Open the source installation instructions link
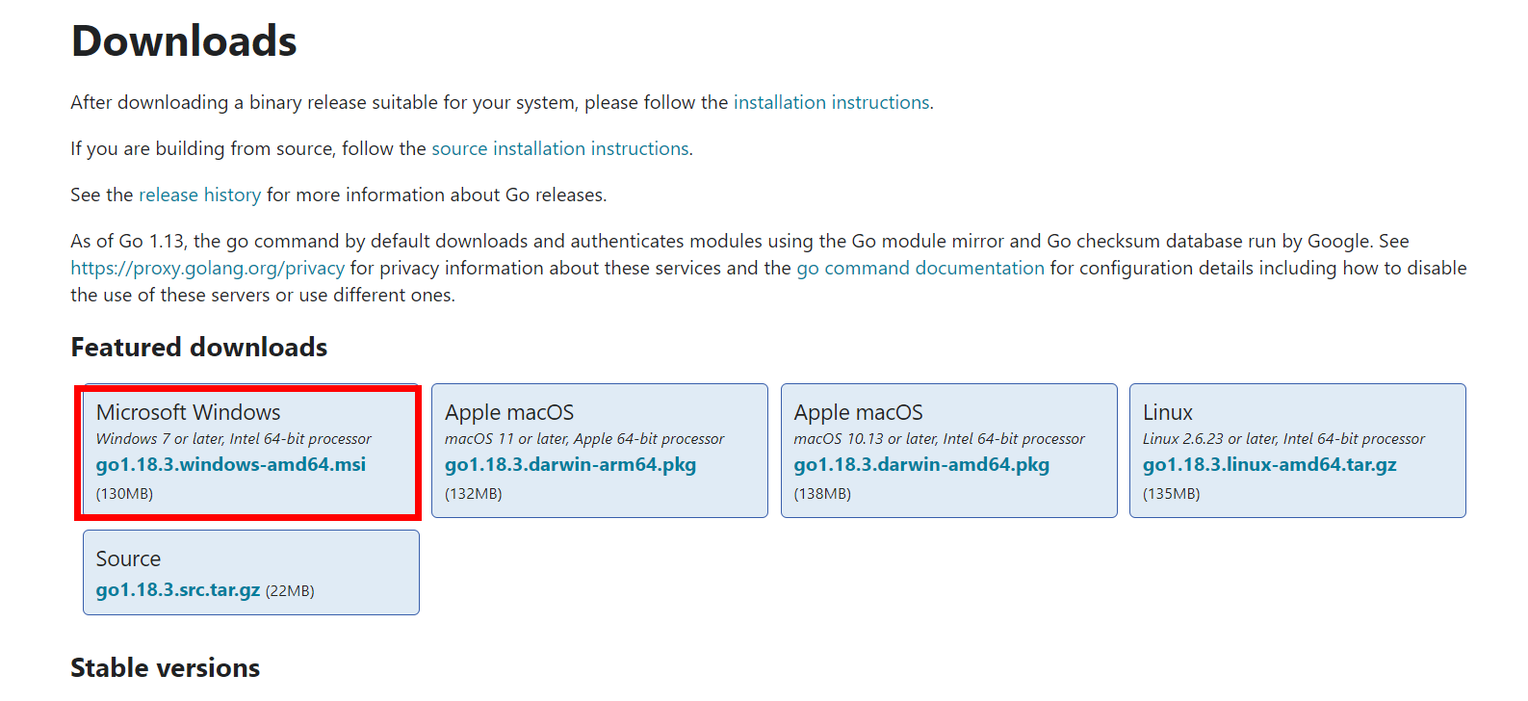Image resolution: width=1528 pixels, height=701 pixels. pos(559,149)
